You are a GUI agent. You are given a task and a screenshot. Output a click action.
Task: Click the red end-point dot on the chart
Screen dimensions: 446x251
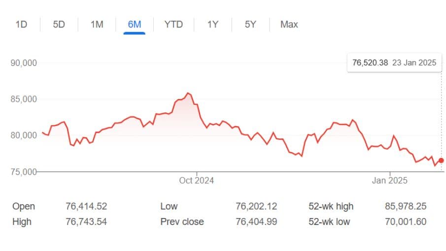441,160
